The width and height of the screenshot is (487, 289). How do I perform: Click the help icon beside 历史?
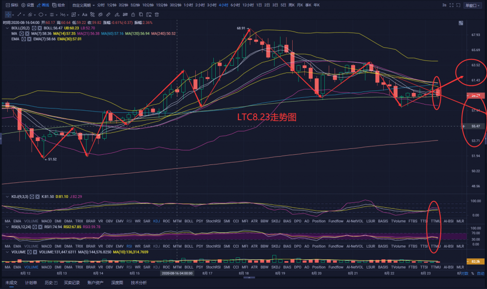56,283
